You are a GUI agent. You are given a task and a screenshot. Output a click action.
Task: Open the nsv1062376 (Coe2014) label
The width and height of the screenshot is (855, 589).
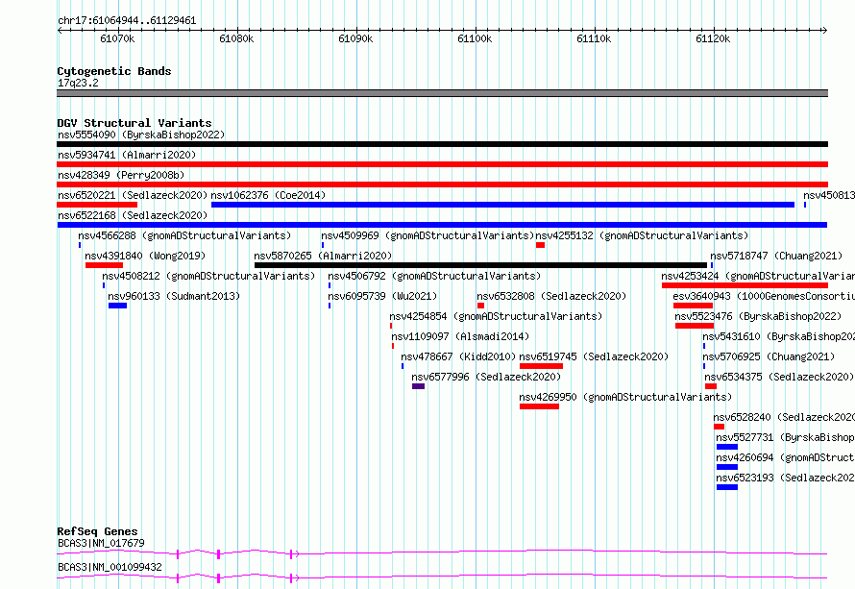pos(268,195)
